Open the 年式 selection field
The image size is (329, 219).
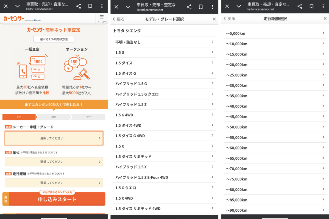54,162
